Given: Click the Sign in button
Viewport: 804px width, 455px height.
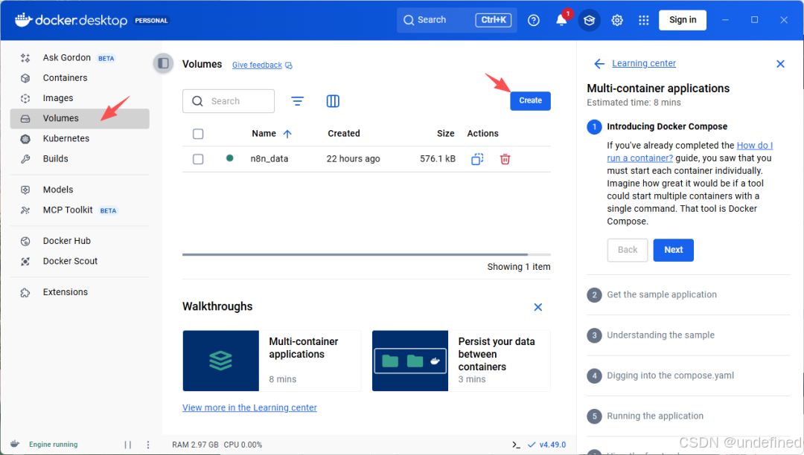Looking at the screenshot, I should click(683, 20).
